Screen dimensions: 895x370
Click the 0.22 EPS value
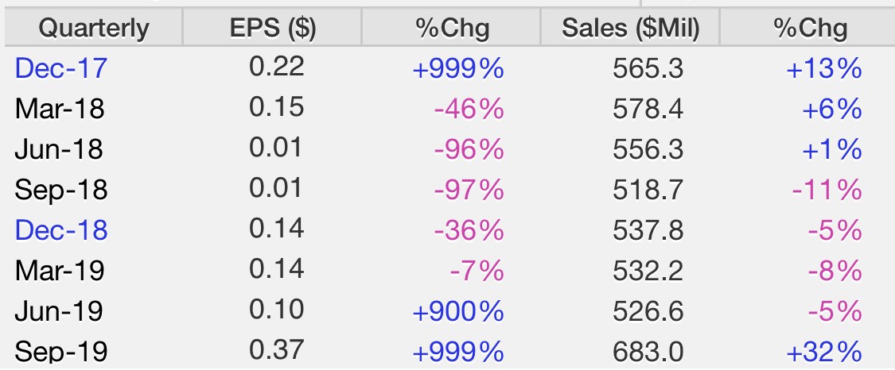[277, 67]
